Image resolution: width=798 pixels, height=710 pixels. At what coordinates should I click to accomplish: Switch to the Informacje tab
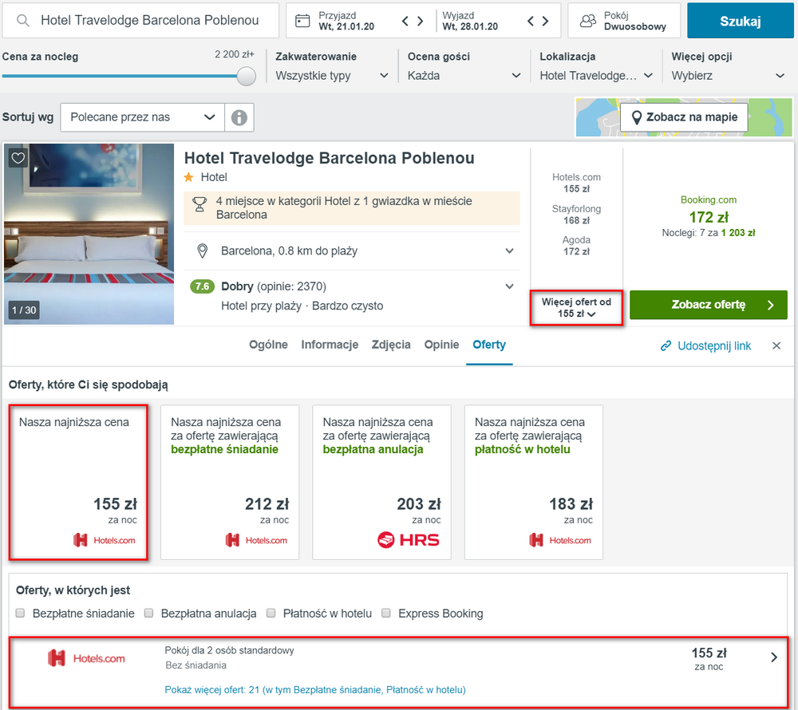(x=330, y=345)
